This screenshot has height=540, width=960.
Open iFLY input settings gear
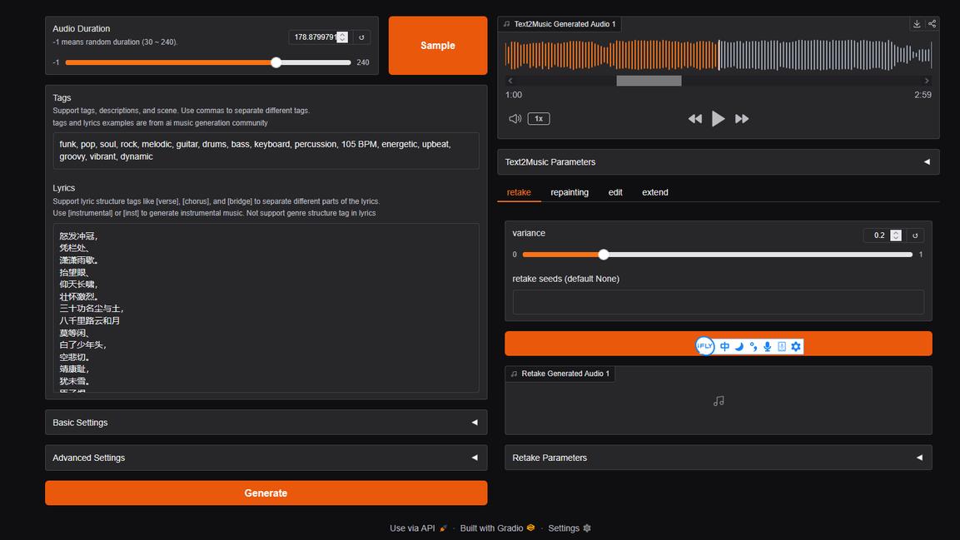point(796,347)
